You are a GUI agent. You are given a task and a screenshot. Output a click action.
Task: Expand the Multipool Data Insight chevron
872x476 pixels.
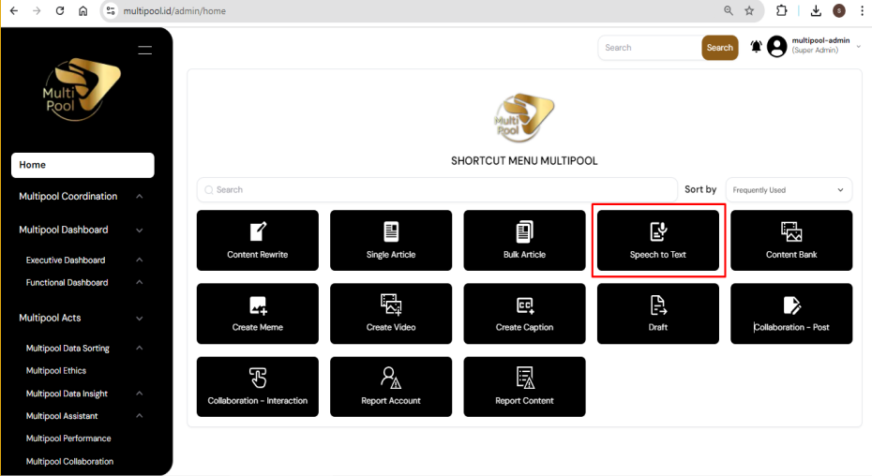pyautogui.click(x=140, y=394)
